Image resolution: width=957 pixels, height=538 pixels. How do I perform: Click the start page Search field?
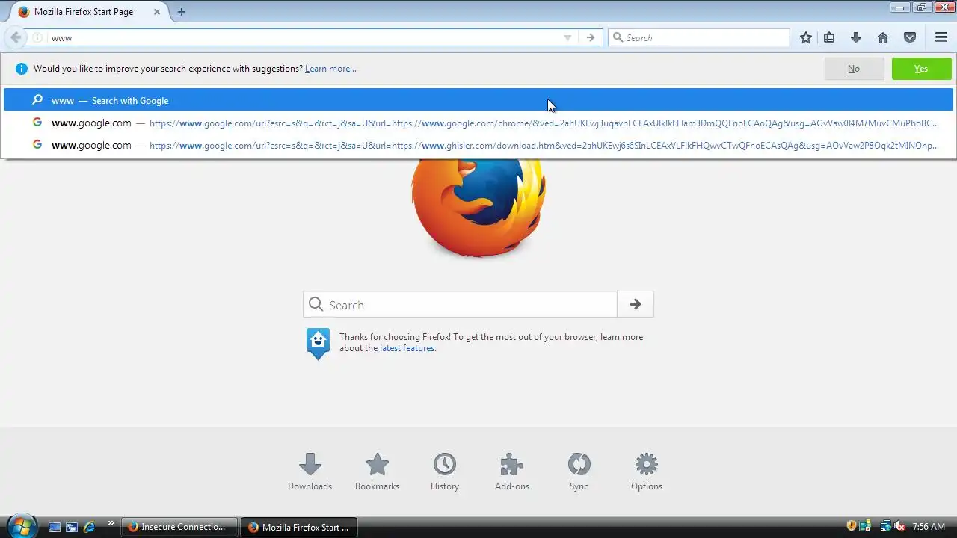(460, 304)
